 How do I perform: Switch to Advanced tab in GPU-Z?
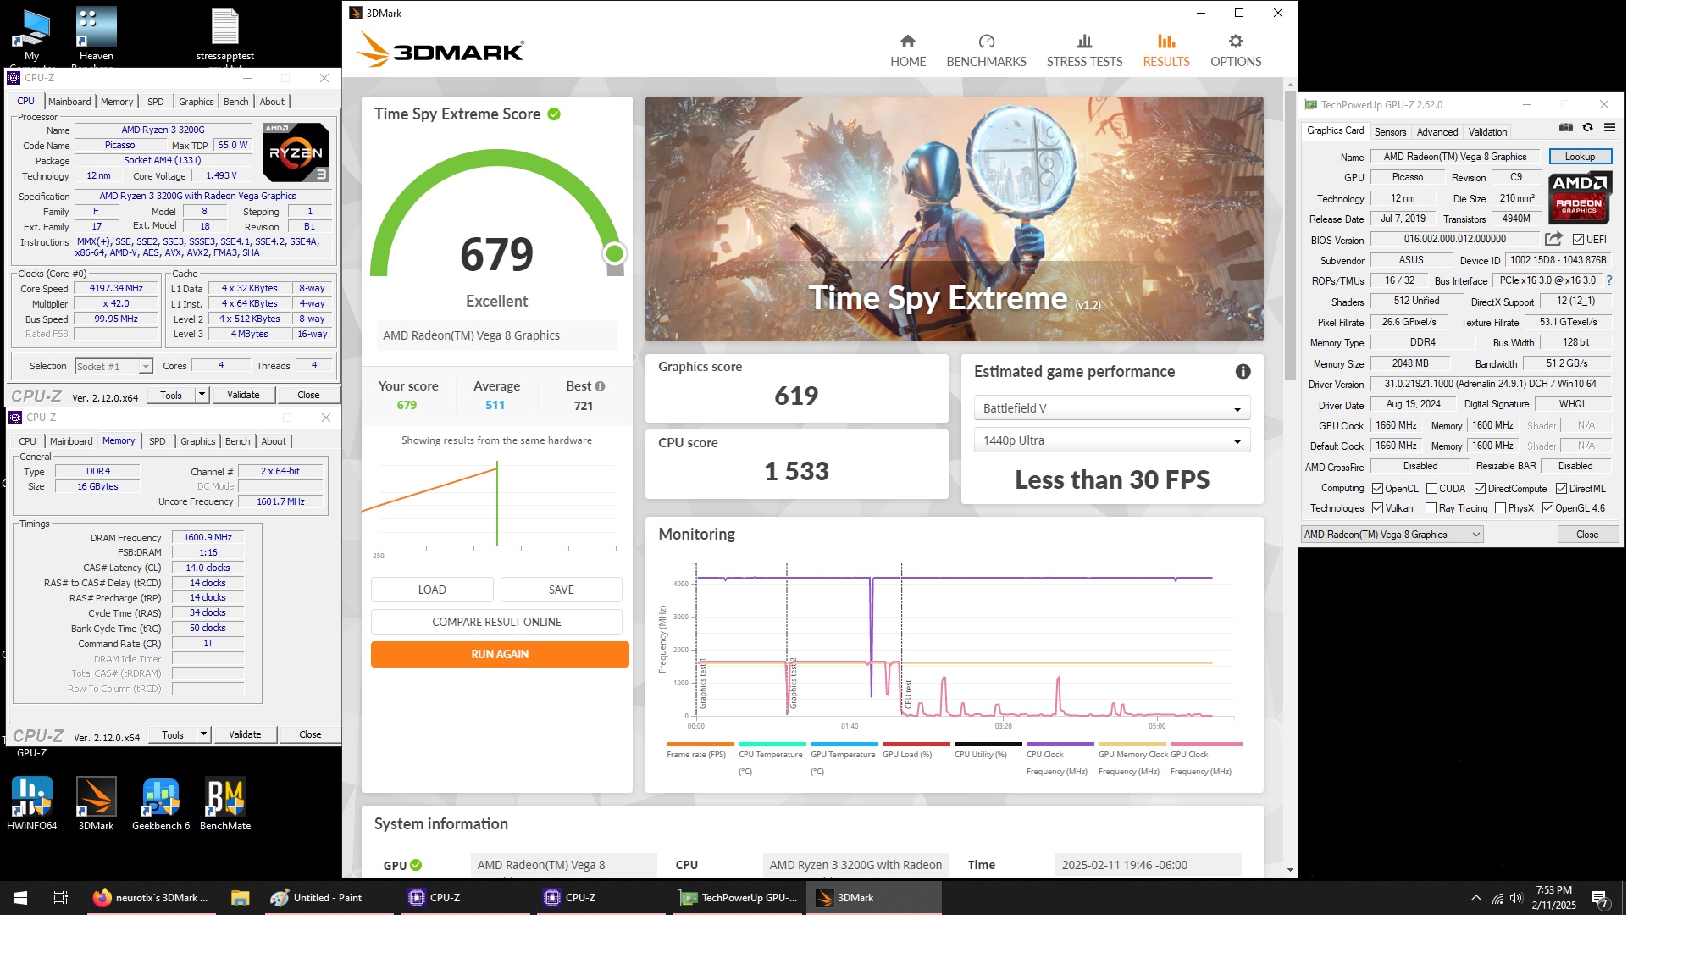1437,132
